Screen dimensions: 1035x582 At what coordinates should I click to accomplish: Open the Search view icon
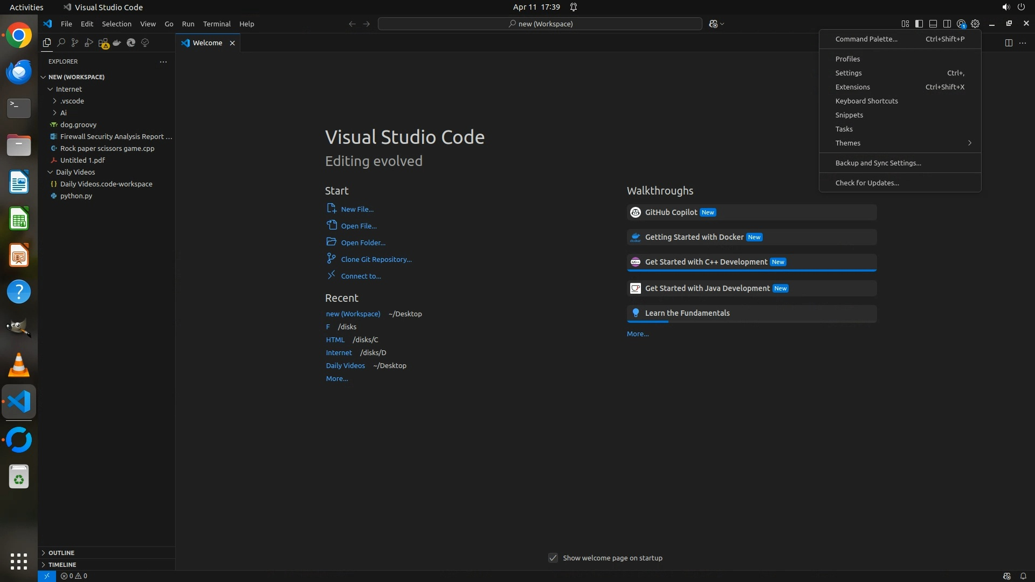click(x=61, y=43)
